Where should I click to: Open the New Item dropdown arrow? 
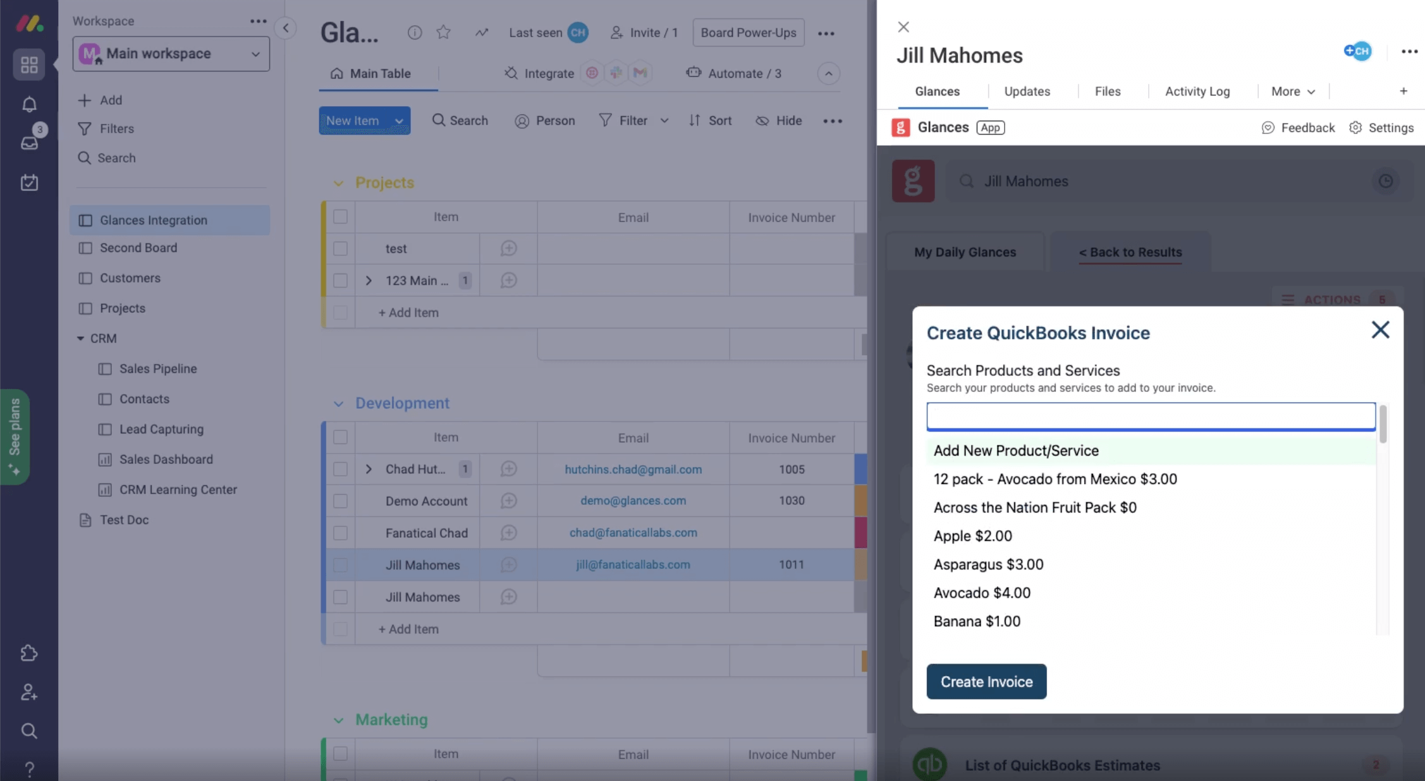point(399,121)
